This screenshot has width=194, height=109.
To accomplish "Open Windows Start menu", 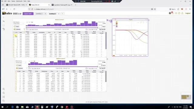I will point(2,107).
